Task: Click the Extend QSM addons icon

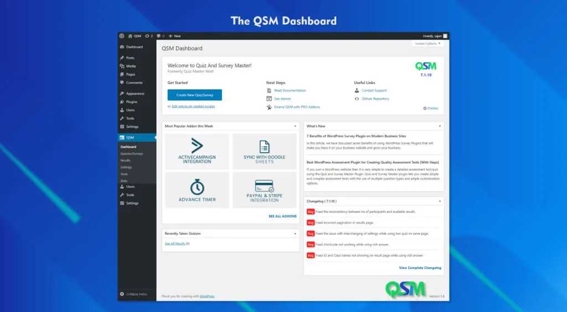Action: [269, 107]
